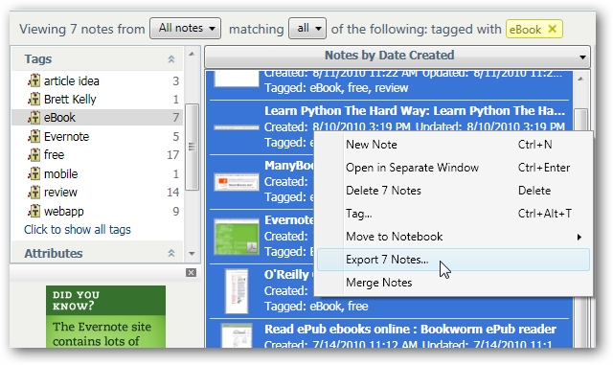Click the O'Reilly note thumbnail

[237, 291]
